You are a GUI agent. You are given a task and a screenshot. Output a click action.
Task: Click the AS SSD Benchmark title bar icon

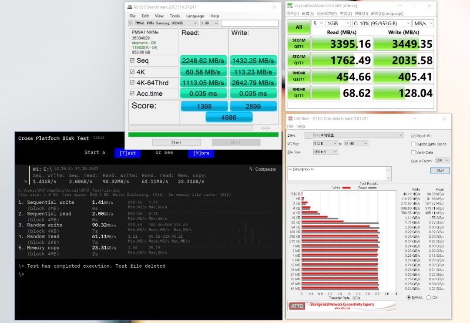tap(129, 7)
